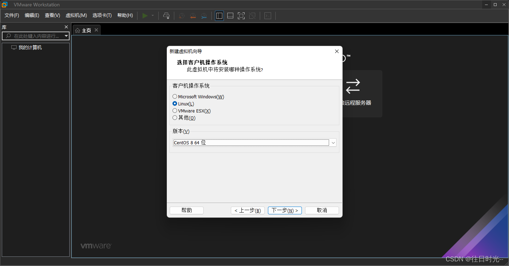The height and width of the screenshot is (266, 509).
Task: Click the Enter Full Screen icon
Action: click(241, 16)
